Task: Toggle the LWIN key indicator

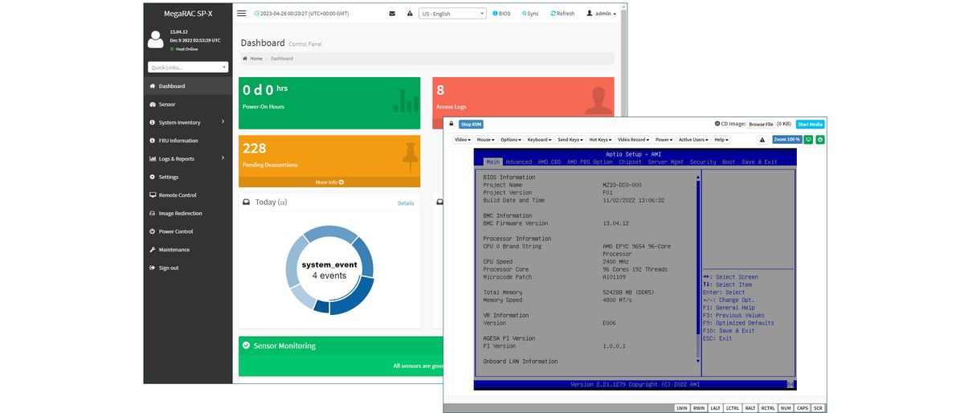Action: click(x=682, y=408)
